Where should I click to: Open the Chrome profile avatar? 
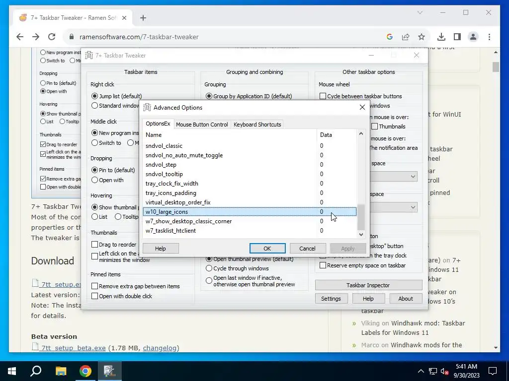coord(473,37)
